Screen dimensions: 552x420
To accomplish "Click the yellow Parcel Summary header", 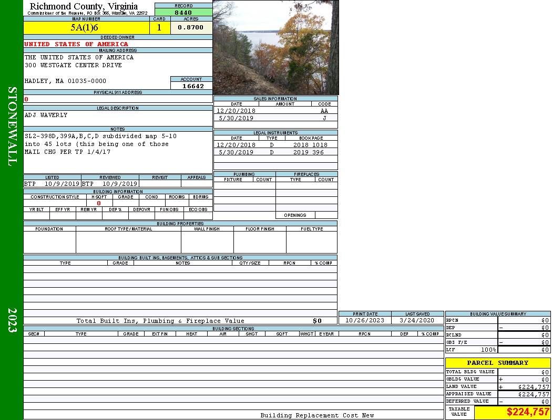I will (497, 363).
